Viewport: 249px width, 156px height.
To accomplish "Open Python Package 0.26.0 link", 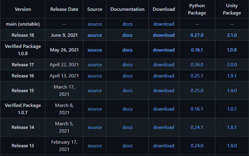I will click(x=197, y=65).
